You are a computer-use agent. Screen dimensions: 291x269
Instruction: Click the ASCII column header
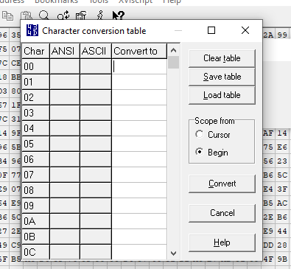[x=96, y=51]
